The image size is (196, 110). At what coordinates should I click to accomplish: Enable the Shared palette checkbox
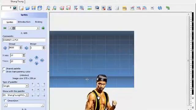point(4,68)
